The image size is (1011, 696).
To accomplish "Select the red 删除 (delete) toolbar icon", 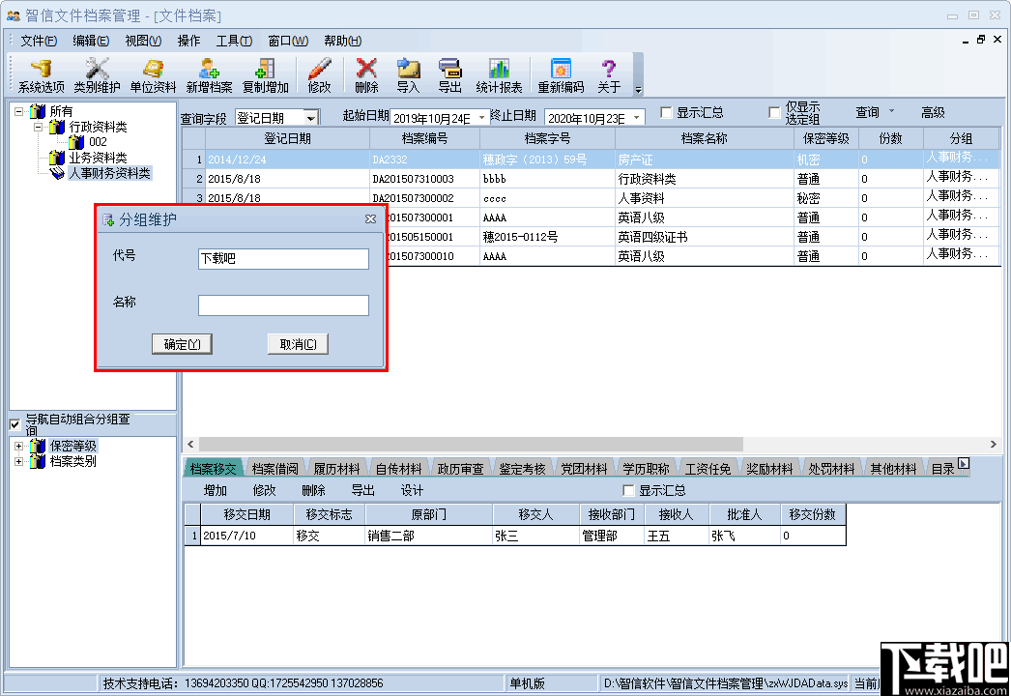I will [x=365, y=74].
